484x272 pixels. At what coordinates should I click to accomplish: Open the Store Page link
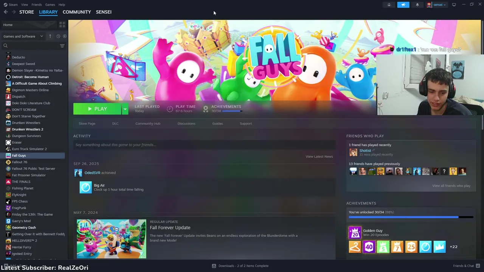[x=87, y=124]
